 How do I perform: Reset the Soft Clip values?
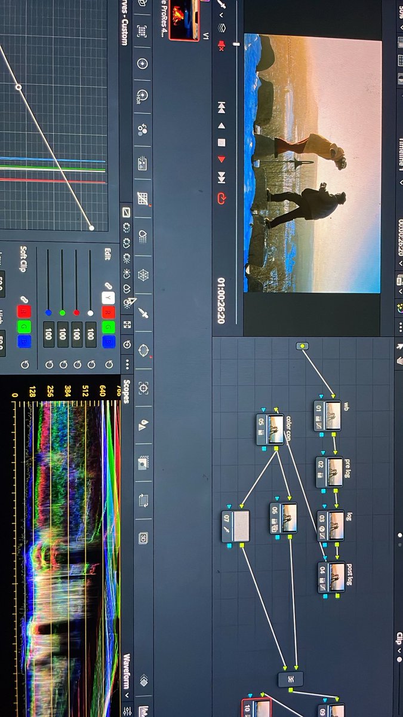[x=25, y=364]
